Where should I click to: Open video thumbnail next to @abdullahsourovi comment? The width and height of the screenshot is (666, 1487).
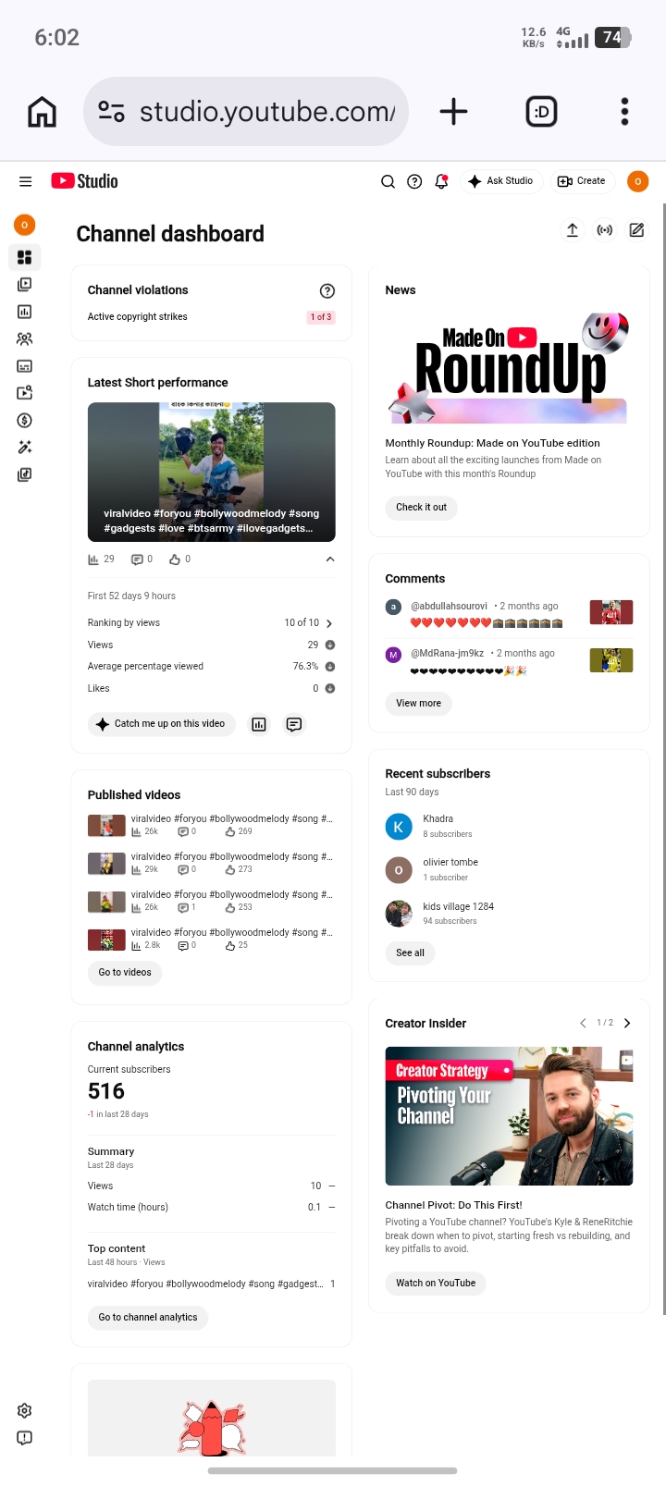click(611, 612)
